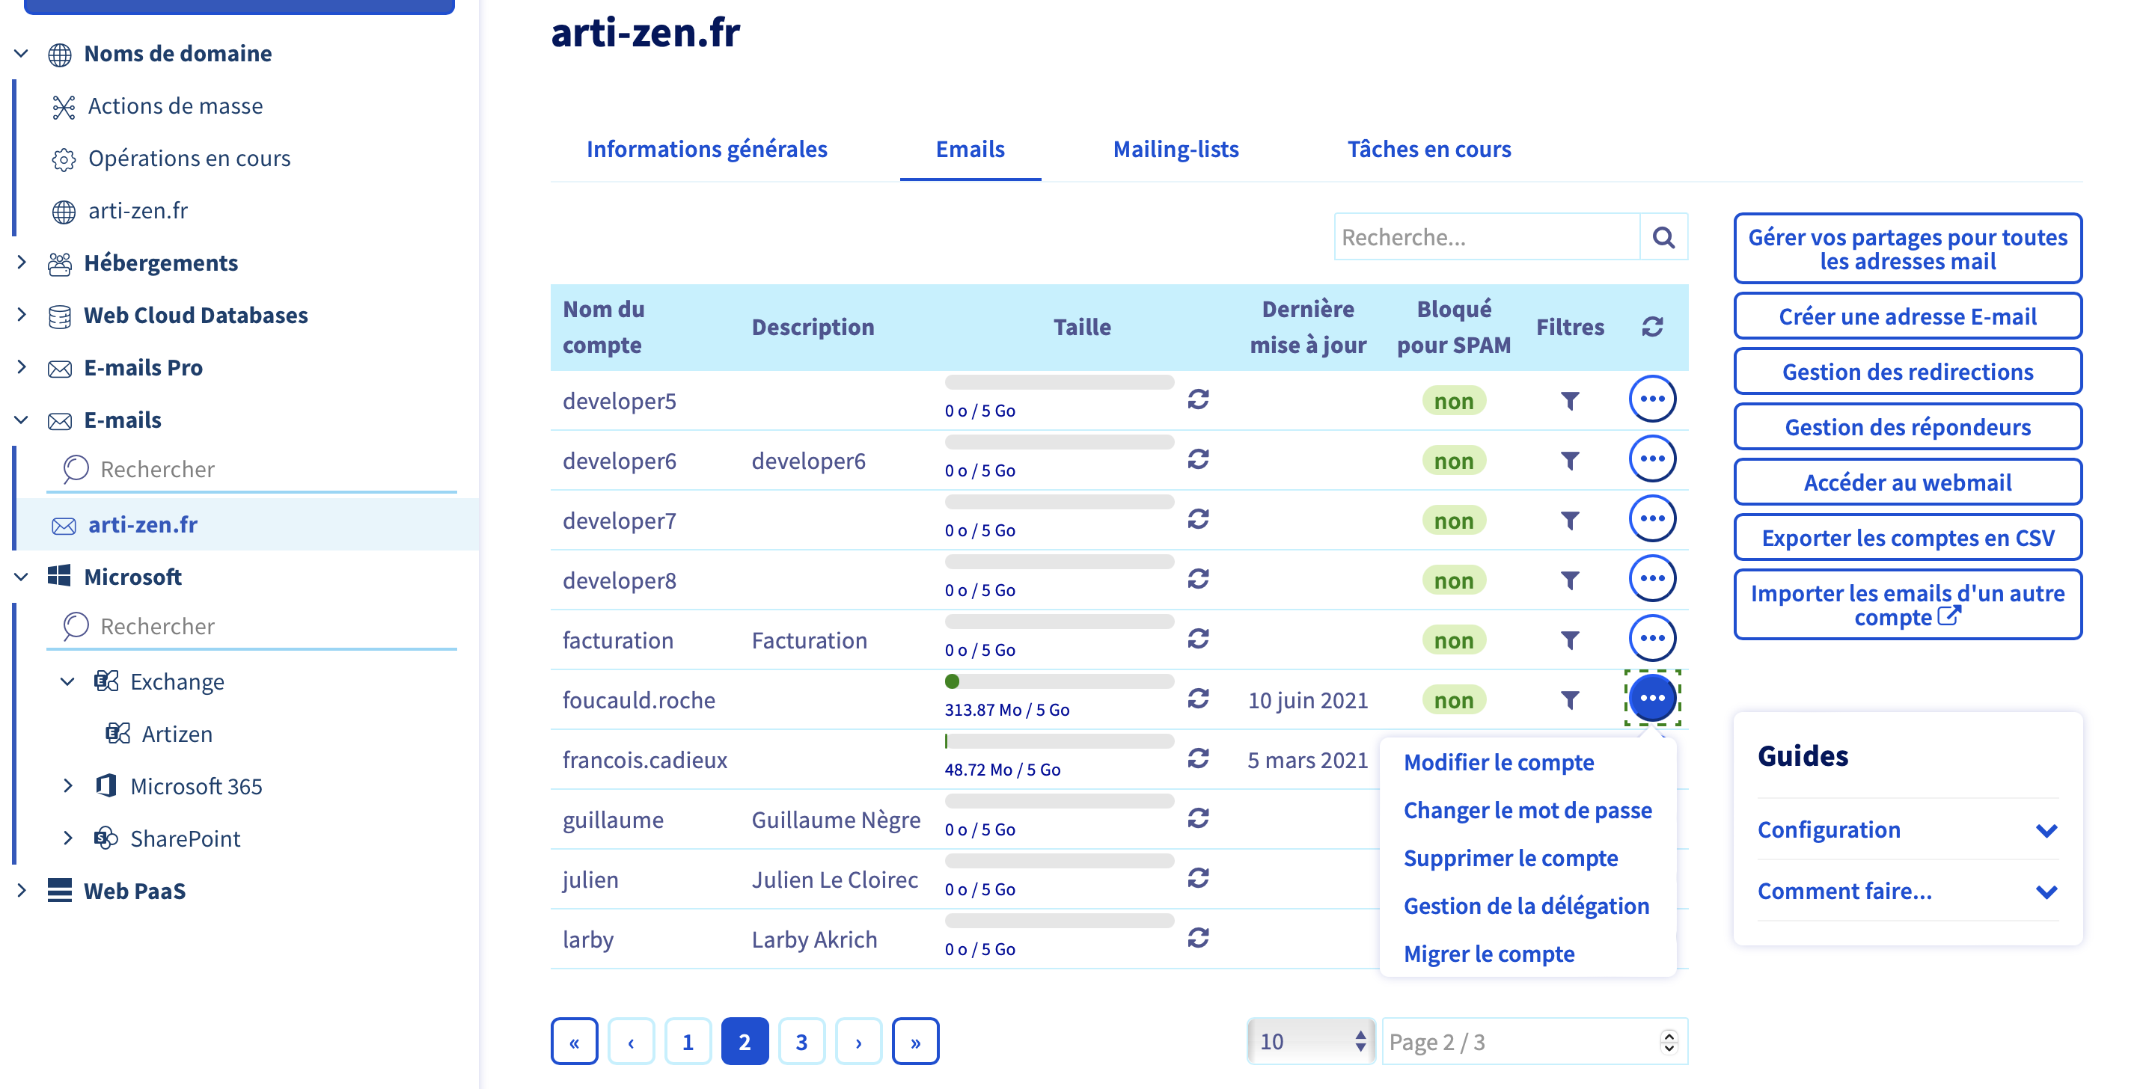Open Actions de masse in sidebar
This screenshot has width=2155, height=1089.
175,106
